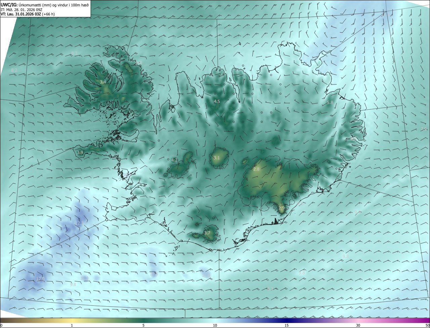Click the 2.8 value over Vatnajökull glacier
Image resolution: width=430 pixels, height=328 pixels.
tap(256, 169)
